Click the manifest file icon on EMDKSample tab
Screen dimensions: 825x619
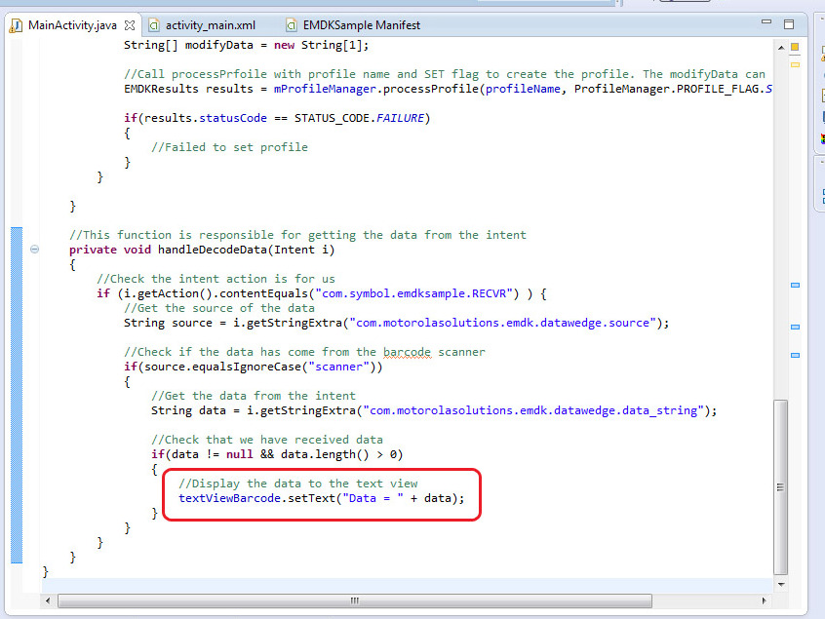(x=292, y=24)
